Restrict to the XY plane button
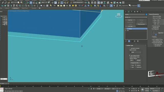 click(x=120, y=6)
